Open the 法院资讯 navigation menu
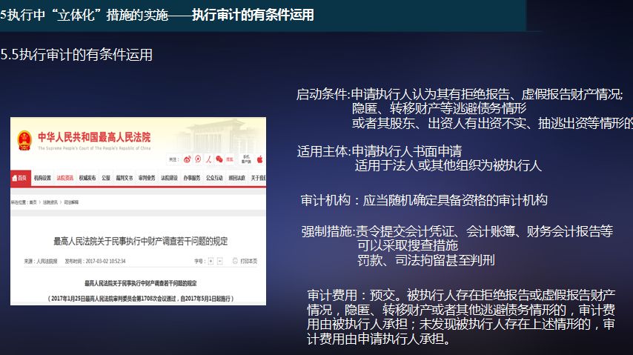Image resolution: width=633 pixels, height=355 pixels. click(x=65, y=178)
